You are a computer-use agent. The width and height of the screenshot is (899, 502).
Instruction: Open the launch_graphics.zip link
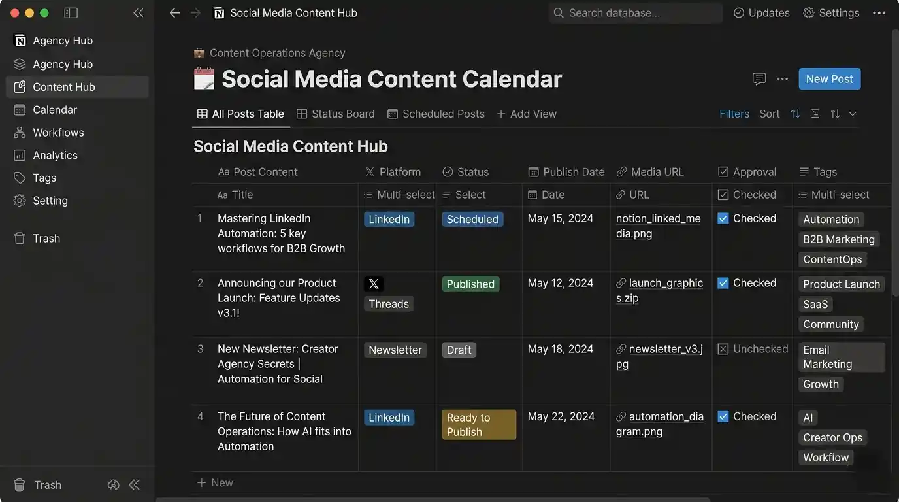(x=660, y=290)
